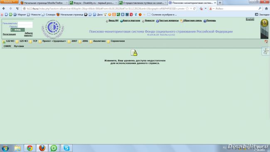This screenshot has width=270, height=152.
Task: Open the orange Firefox menu button
Action: coord(9,2)
